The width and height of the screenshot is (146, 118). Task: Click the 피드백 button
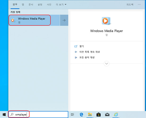[130, 4]
